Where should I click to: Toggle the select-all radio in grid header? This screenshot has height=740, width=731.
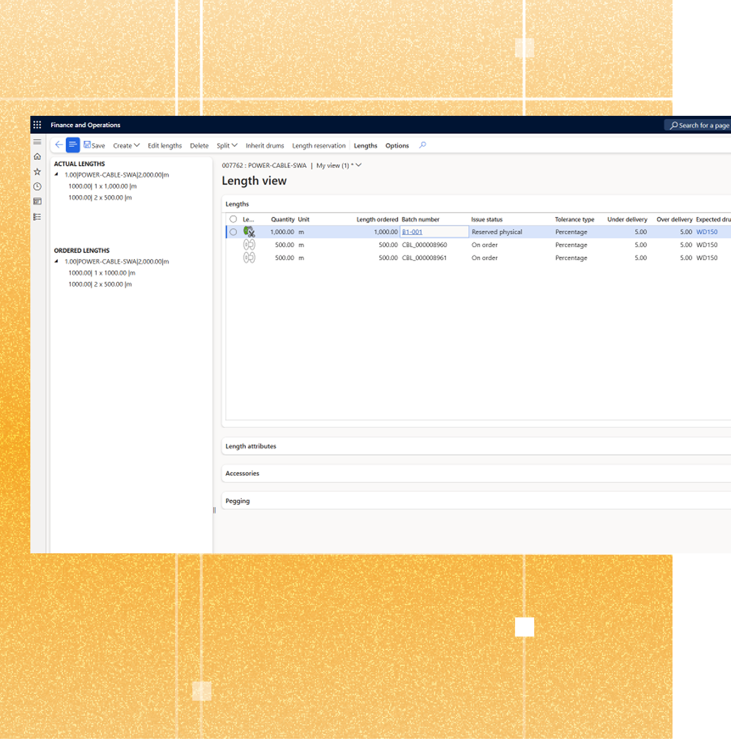pos(233,219)
